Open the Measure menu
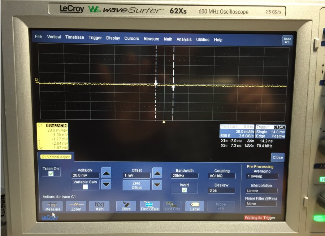 151,39
